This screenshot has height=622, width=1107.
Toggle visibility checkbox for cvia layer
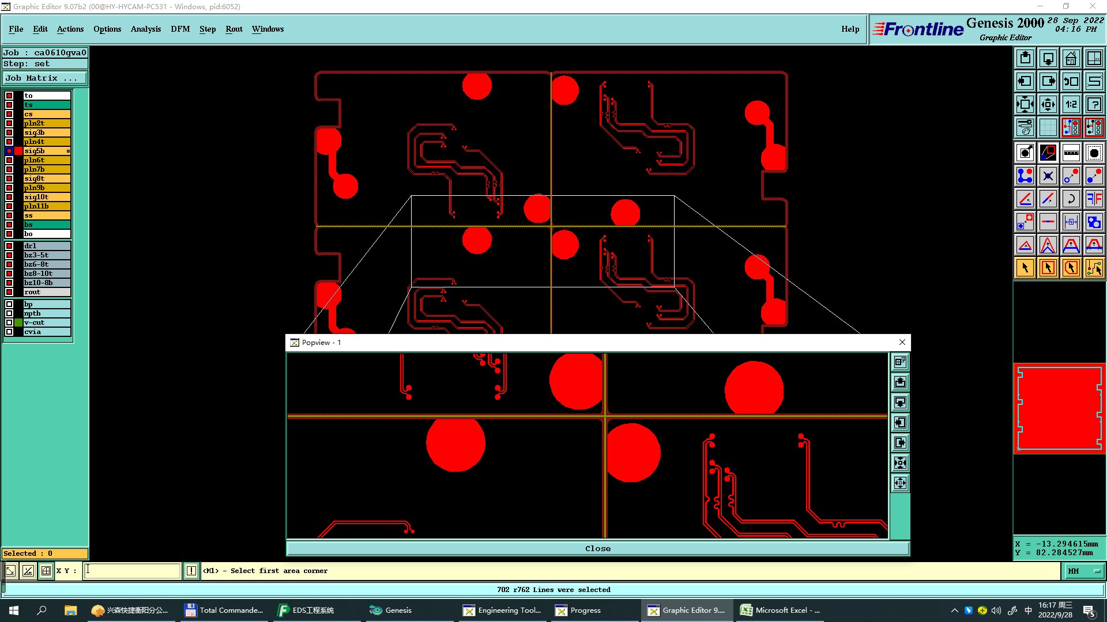tap(9, 332)
